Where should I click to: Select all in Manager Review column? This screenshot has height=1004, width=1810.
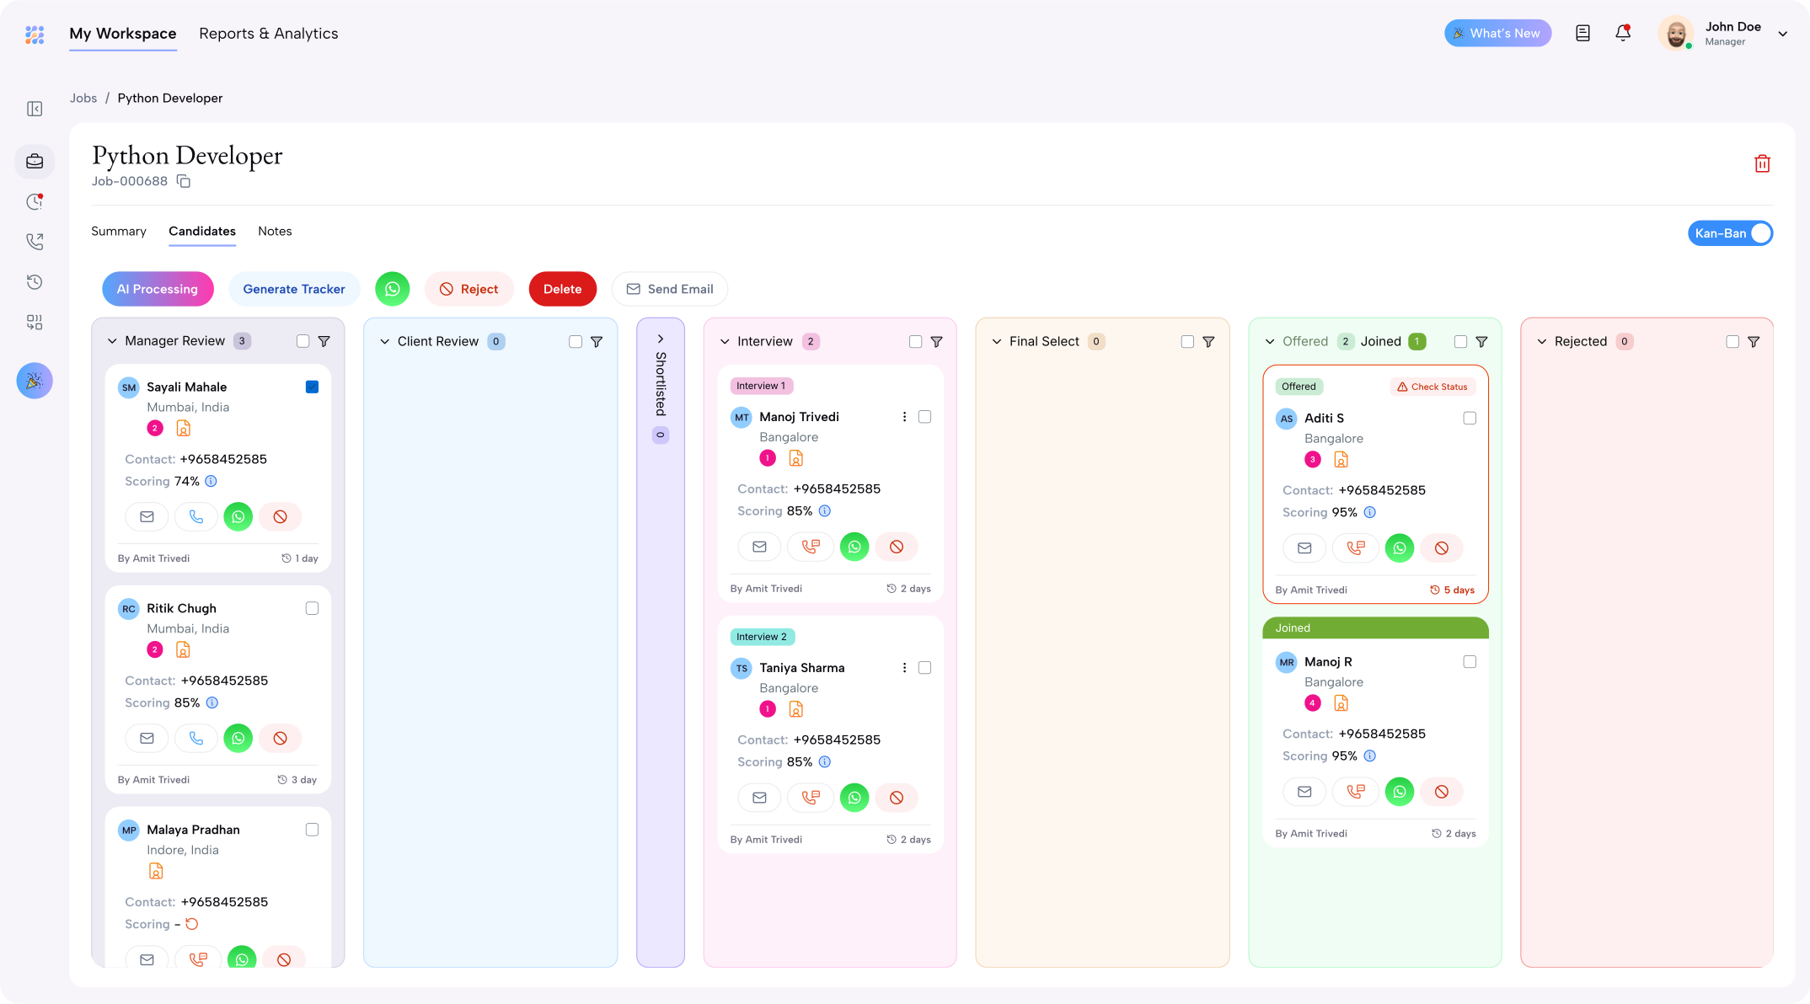tap(303, 341)
